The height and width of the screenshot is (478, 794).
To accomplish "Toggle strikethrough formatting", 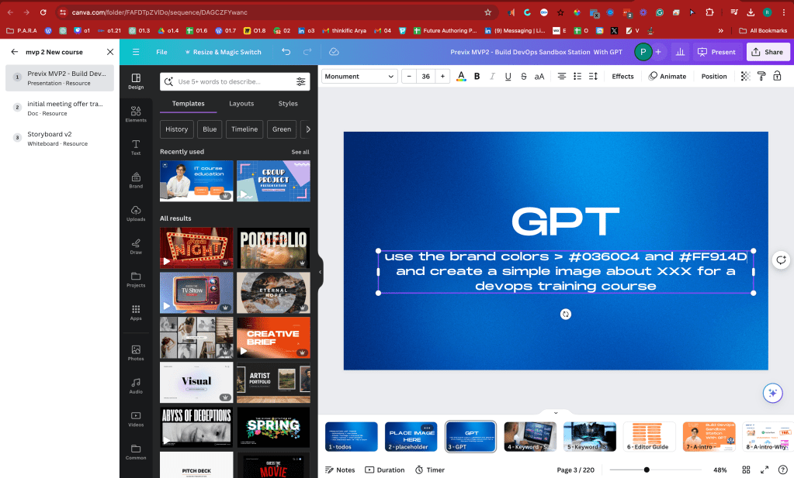I will point(524,76).
